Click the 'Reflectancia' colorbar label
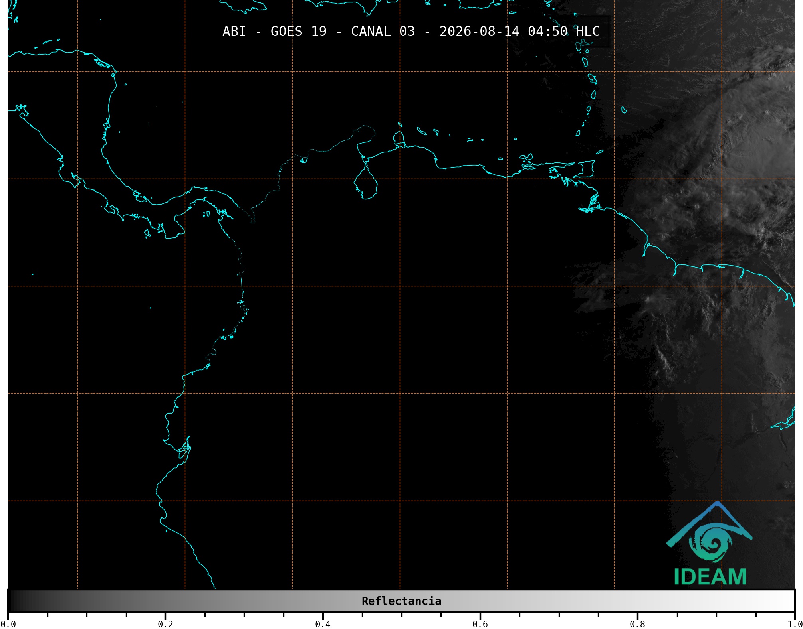803x629 pixels. coord(401,601)
